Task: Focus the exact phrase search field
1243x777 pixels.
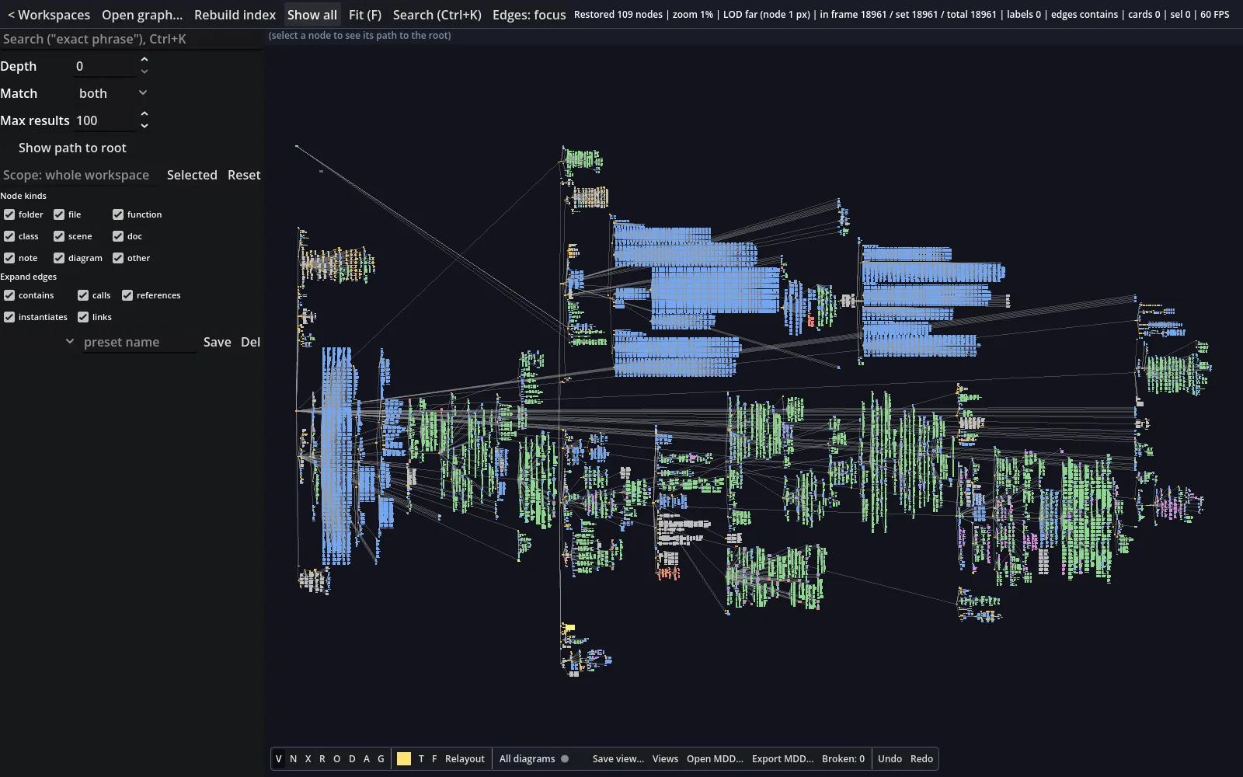Action: point(131,39)
